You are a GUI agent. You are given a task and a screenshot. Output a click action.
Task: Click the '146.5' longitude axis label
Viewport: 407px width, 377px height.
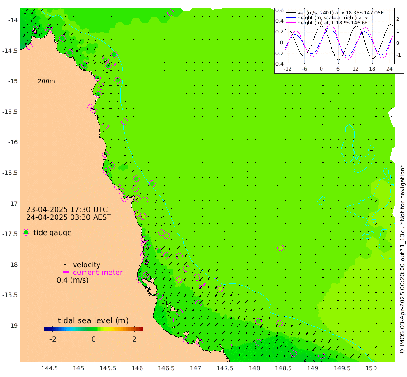pos(166,368)
